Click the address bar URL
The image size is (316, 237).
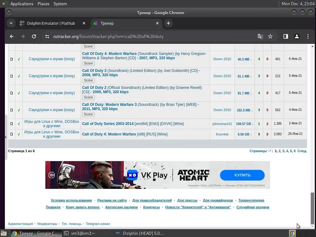(108, 36)
